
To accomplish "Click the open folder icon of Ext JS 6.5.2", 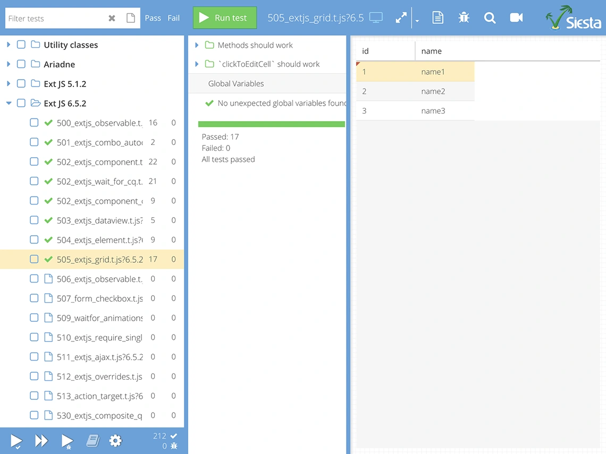I will pyautogui.click(x=36, y=103).
